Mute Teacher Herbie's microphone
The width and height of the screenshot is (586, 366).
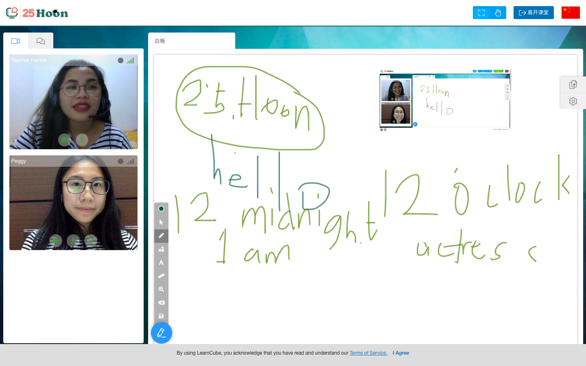(82, 140)
